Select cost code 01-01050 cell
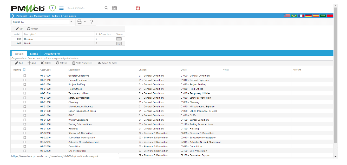 click(53, 98)
